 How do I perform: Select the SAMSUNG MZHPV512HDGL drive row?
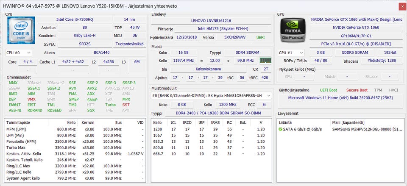tap(340, 129)
